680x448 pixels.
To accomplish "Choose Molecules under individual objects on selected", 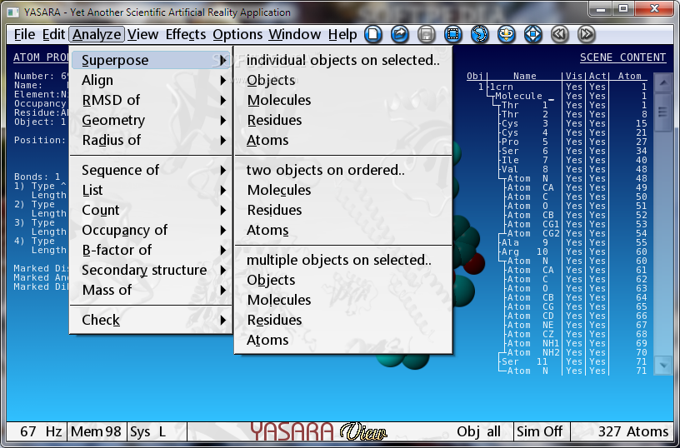I will pyautogui.click(x=343, y=100).
